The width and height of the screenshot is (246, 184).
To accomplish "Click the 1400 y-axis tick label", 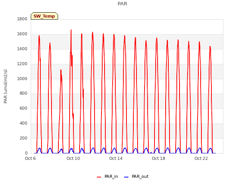I will (22, 49).
